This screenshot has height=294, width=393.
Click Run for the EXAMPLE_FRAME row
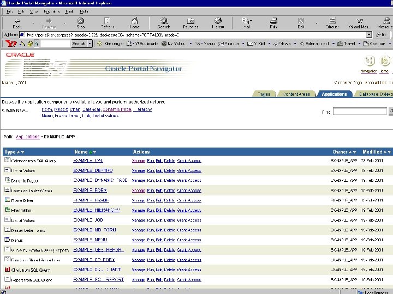(151, 200)
